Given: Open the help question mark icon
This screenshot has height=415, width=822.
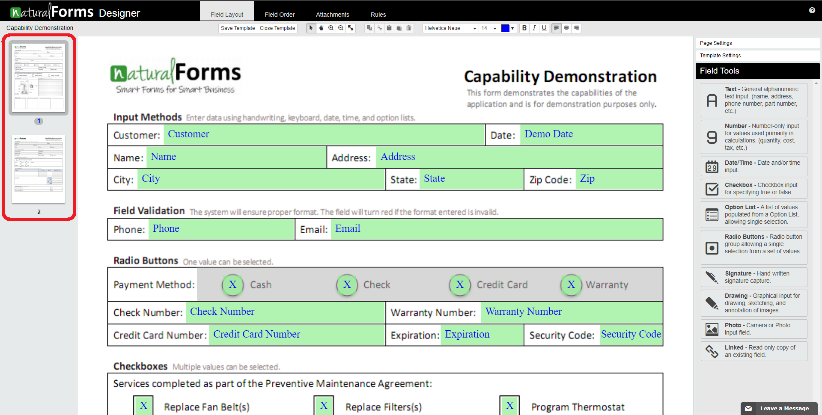Looking at the screenshot, I should coord(812,10).
